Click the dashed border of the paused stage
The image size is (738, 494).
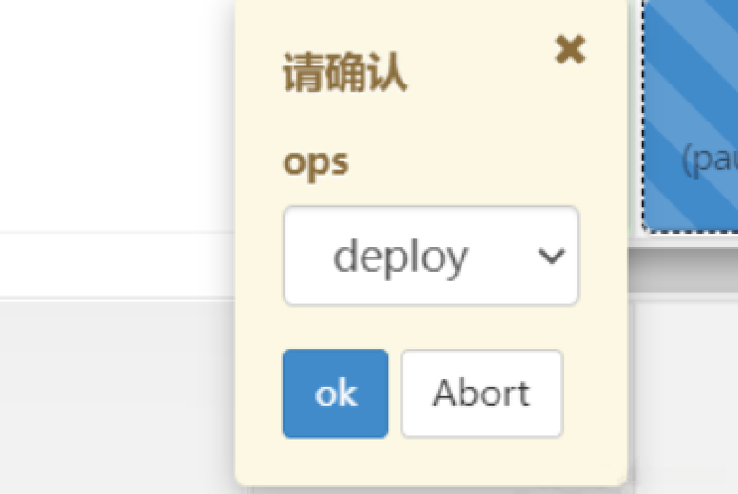tap(643, 119)
